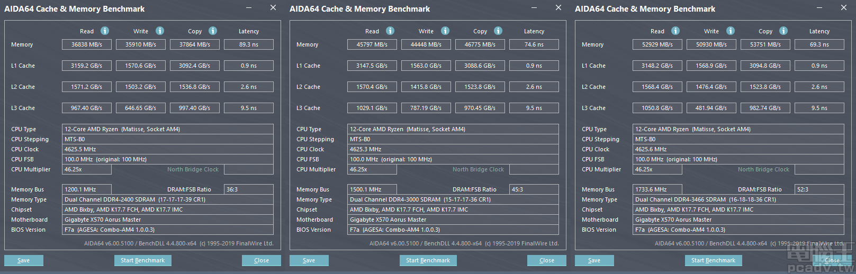Select Memory Write value 44448 MB/s
The height and width of the screenshot is (274, 856).
point(426,44)
